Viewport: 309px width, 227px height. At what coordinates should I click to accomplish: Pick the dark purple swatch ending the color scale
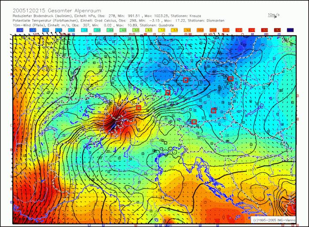click(290, 30)
